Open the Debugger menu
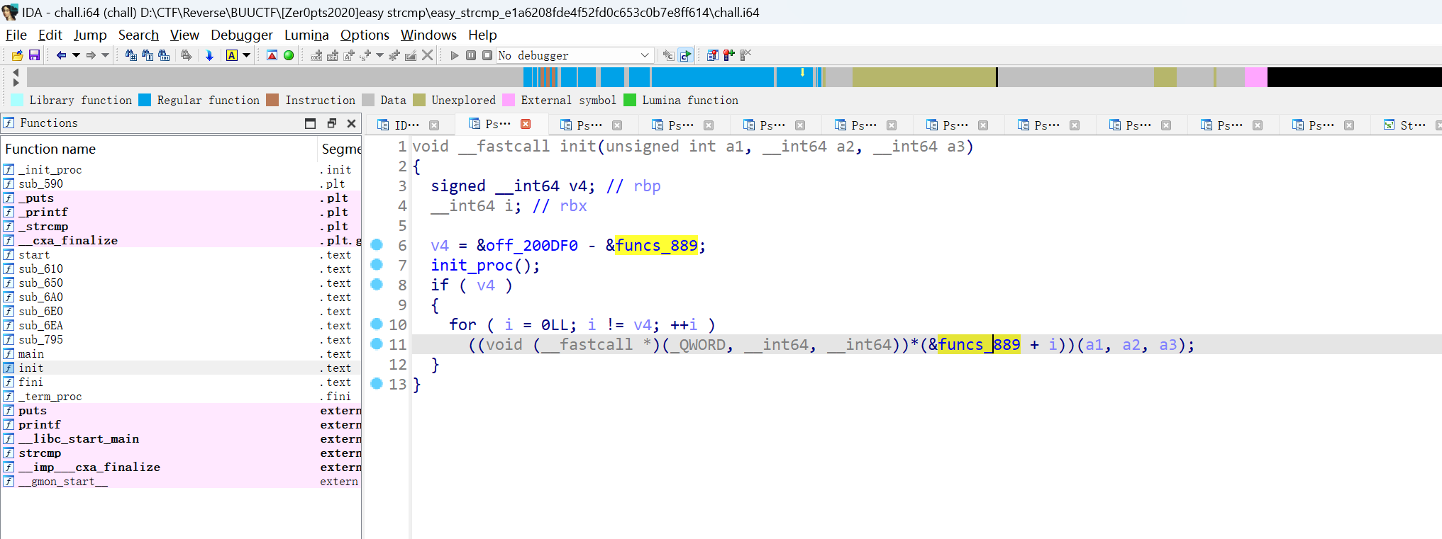 coord(242,35)
